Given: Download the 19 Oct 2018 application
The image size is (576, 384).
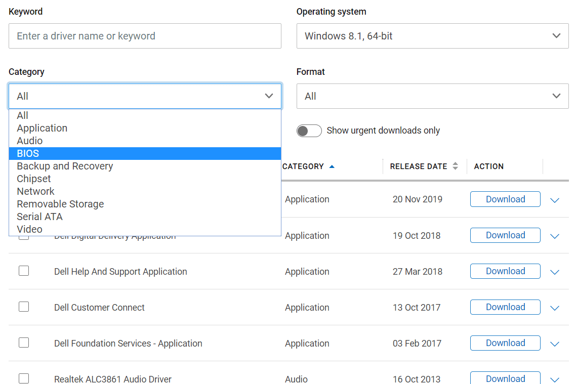Looking at the screenshot, I should coord(505,235).
